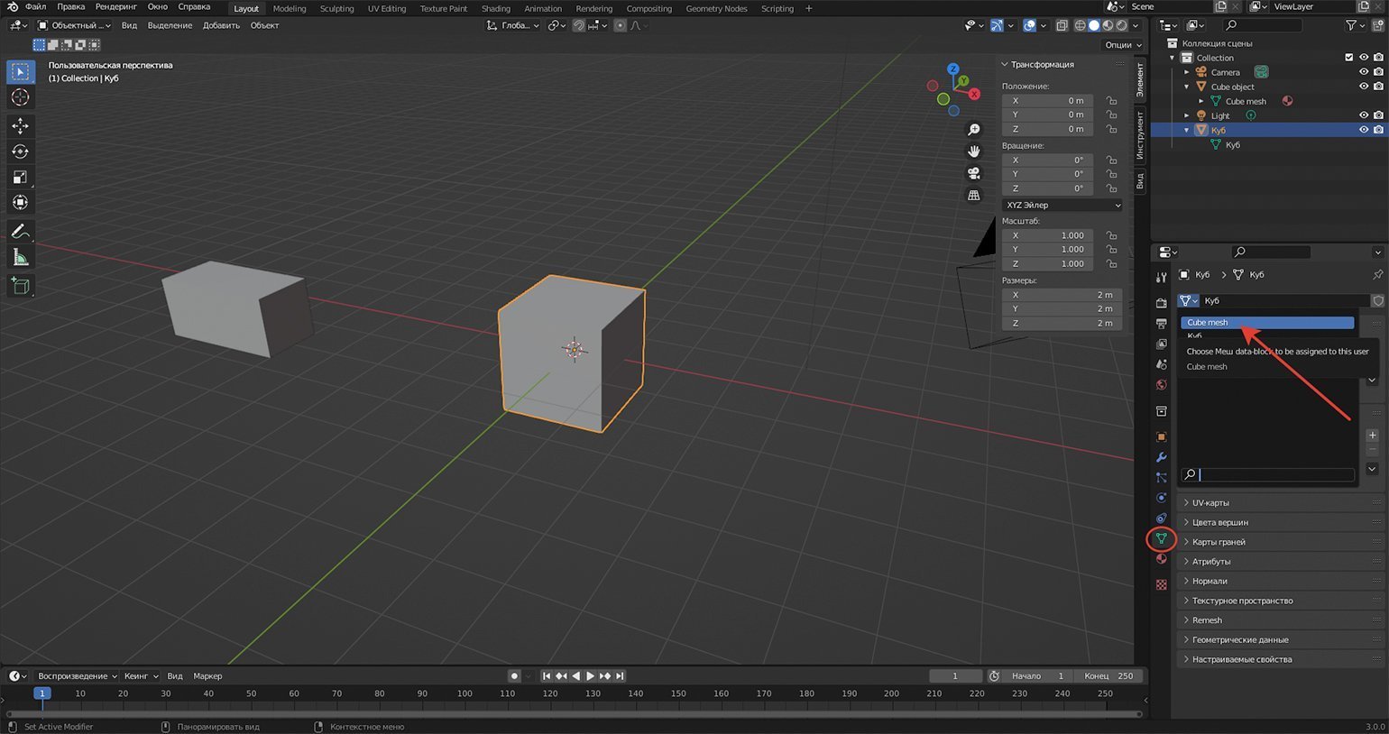The width and height of the screenshot is (1389, 734).
Task: Open the Опции dropdown in the viewport
Action: pos(1123,45)
